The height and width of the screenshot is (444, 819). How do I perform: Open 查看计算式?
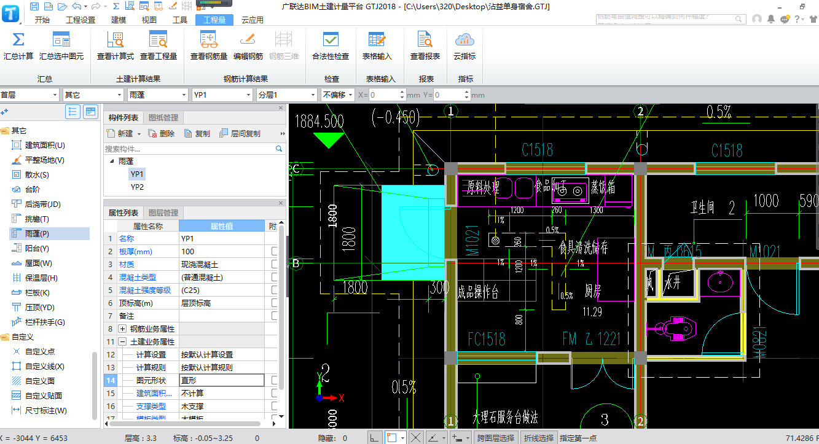(x=115, y=47)
